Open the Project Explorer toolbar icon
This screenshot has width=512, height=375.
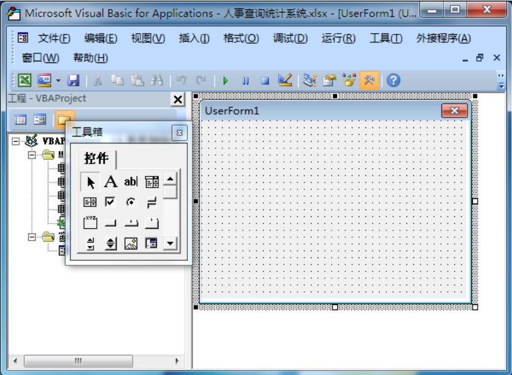click(x=310, y=80)
